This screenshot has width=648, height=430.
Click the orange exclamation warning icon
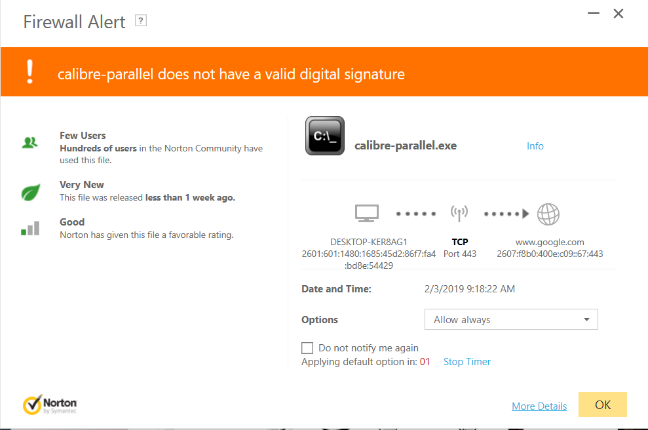point(29,71)
